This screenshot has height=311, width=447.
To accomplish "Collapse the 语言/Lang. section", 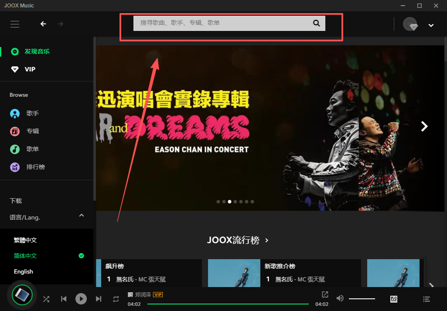I will [82, 215].
